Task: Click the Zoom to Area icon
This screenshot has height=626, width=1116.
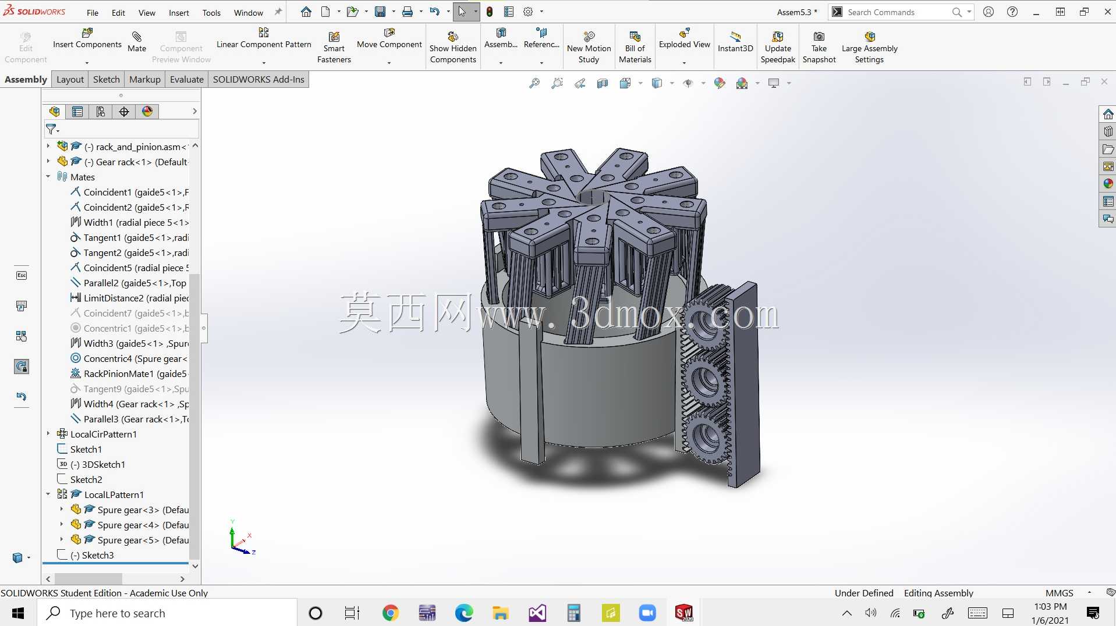Action: [x=557, y=83]
